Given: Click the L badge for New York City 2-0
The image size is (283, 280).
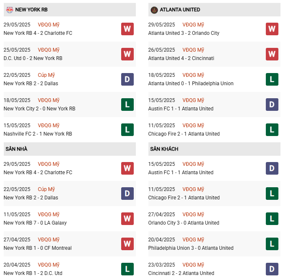Looking at the screenshot, I should pos(127,105).
